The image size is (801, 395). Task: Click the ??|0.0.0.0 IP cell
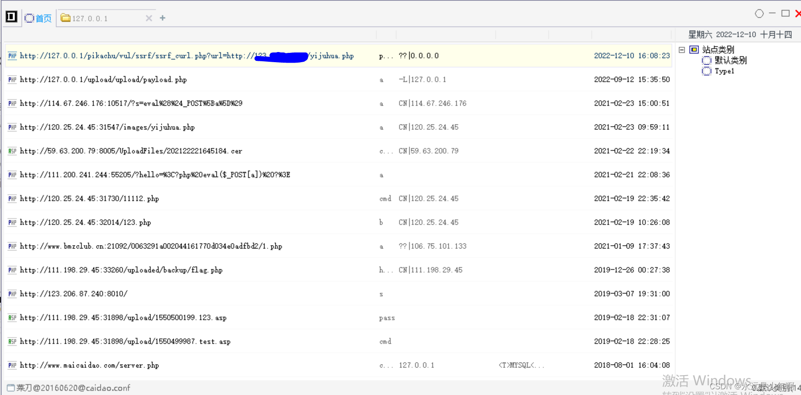tap(418, 56)
